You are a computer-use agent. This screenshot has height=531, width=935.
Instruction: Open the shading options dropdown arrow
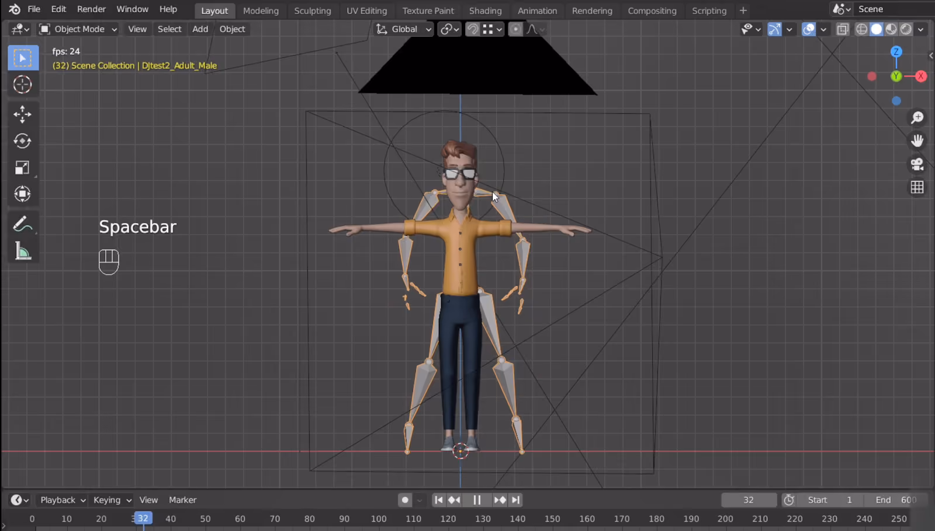[x=921, y=29]
